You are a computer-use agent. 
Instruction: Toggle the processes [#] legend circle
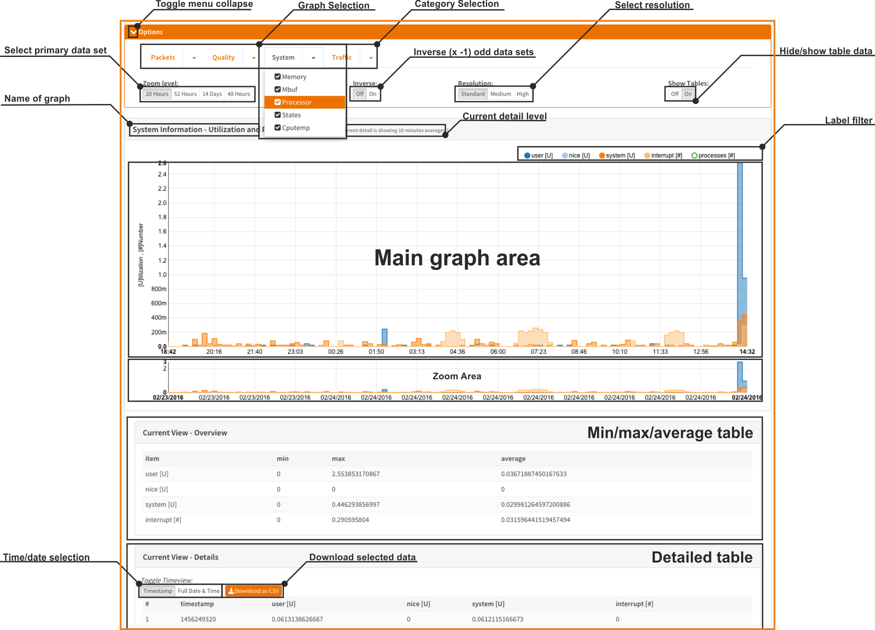[x=695, y=155]
